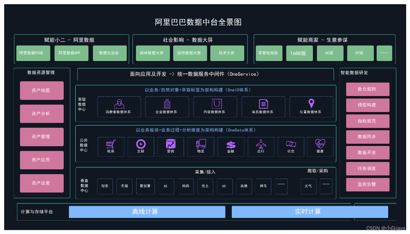The width and height of the screenshot is (410, 234).
Task: Click the 指标规范 box
Action: 368,121
